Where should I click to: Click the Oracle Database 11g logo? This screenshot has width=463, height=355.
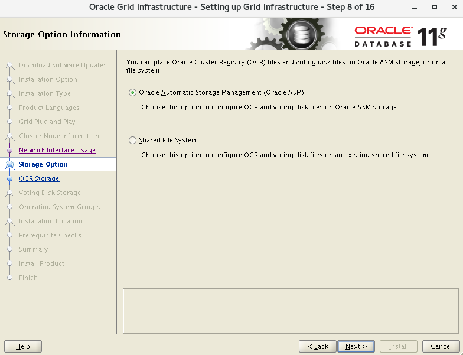click(x=400, y=37)
